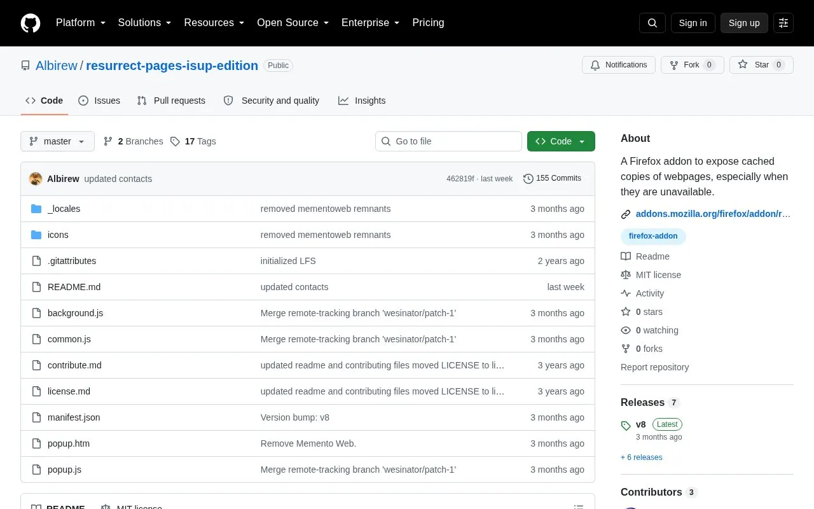The image size is (814, 509).
Task: Expand the Open Source menu
Action: click(x=293, y=23)
